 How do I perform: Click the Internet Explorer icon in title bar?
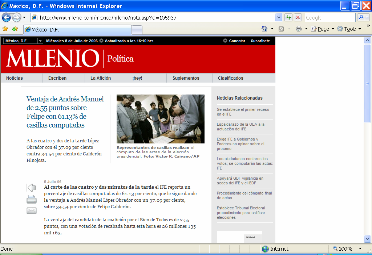[x=4, y=5]
